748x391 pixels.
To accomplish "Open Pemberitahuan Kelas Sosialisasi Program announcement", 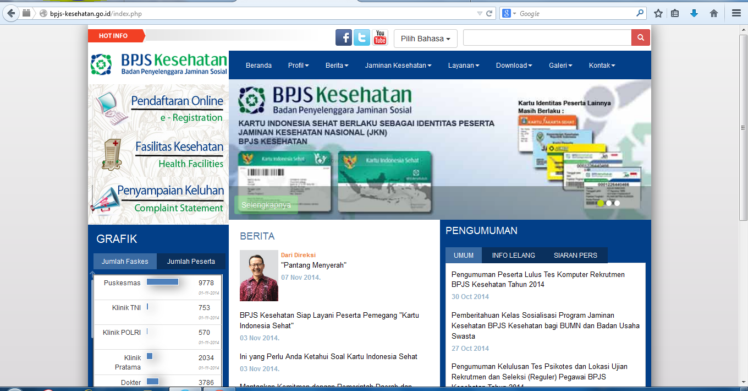I will click(546, 325).
